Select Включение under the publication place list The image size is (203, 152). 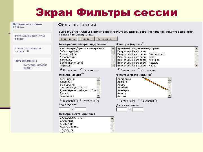[119, 100]
